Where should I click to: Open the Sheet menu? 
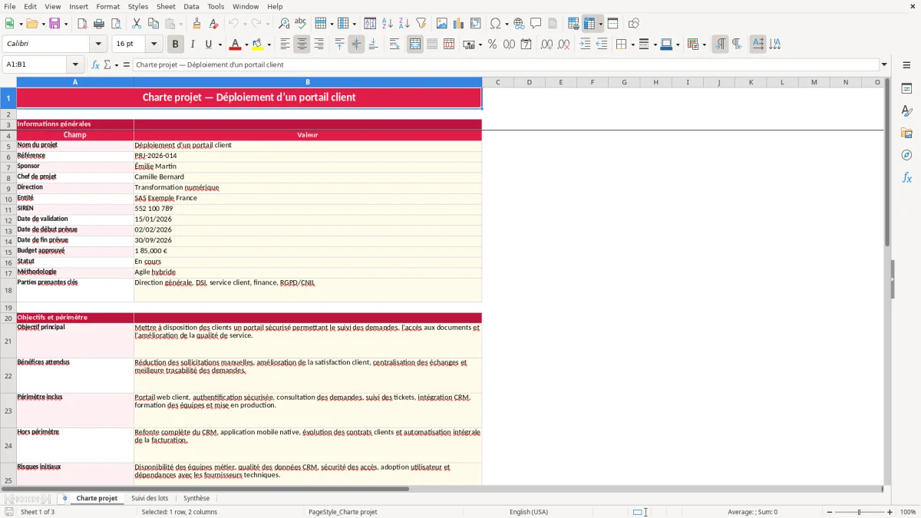point(166,6)
